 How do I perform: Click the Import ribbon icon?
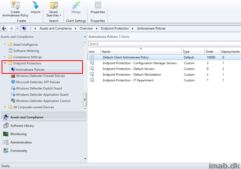point(36,5)
